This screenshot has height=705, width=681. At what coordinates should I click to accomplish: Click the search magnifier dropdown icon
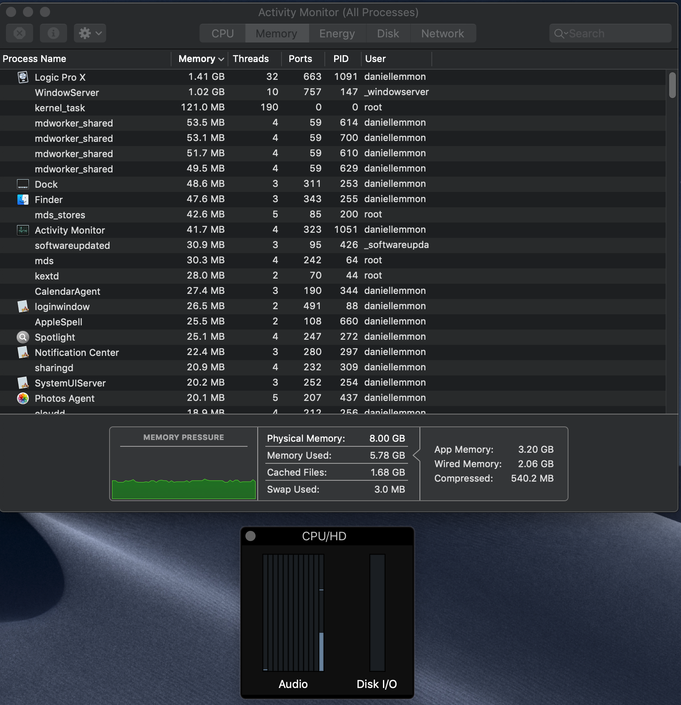(x=561, y=34)
